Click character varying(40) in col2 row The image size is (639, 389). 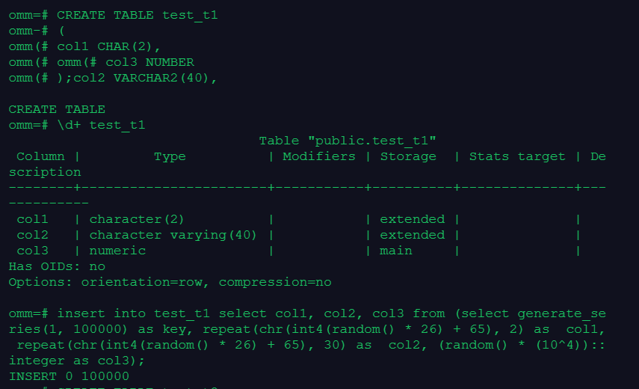(173, 236)
